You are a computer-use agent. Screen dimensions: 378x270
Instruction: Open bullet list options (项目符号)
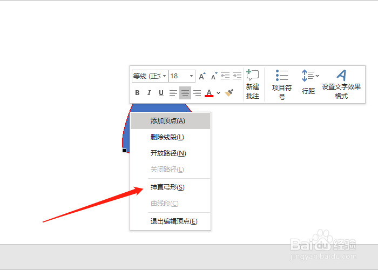click(281, 85)
